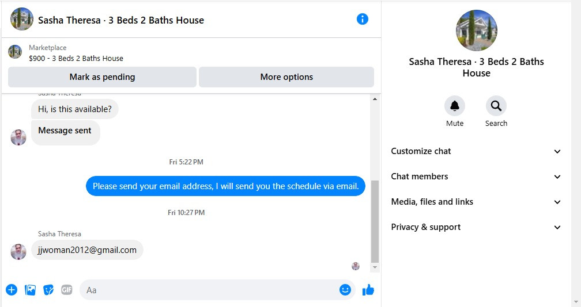Attach a photo using the image icon
This screenshot has height=307, width=581.
30,290
